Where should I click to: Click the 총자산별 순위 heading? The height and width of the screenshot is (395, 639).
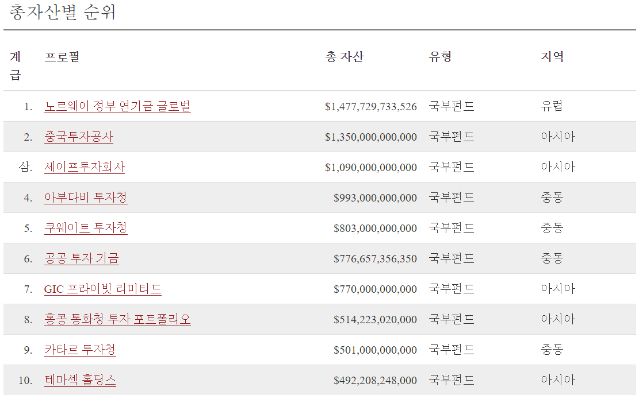(x=62, y=12)
